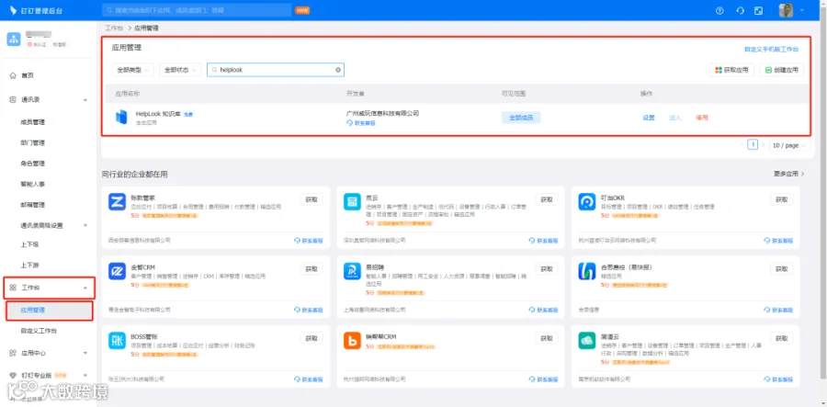This screenshot has height=407, width=827.
Task: Clear the helplook search text
Action: [338, 70]
